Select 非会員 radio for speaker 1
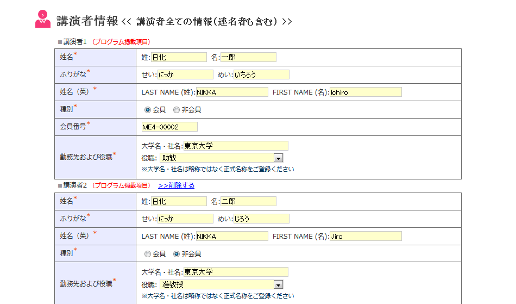Viewport: 516px width, 304px height. tap(177, 110)
